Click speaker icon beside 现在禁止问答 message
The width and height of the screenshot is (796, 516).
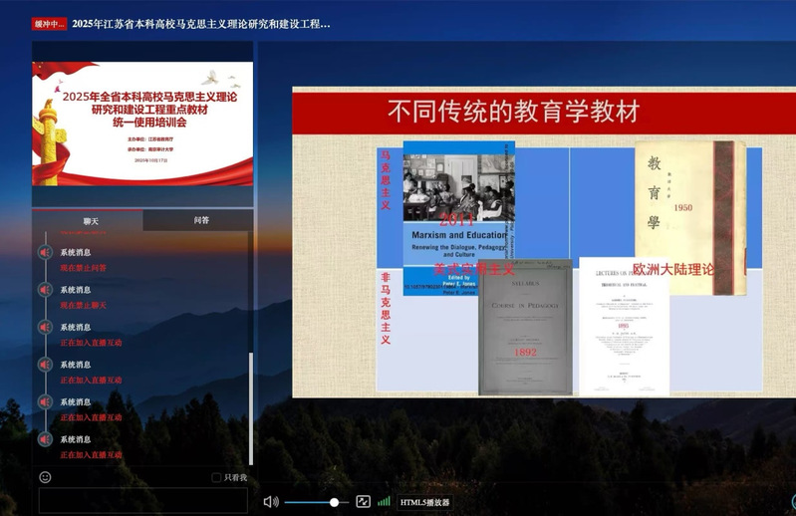45,253
